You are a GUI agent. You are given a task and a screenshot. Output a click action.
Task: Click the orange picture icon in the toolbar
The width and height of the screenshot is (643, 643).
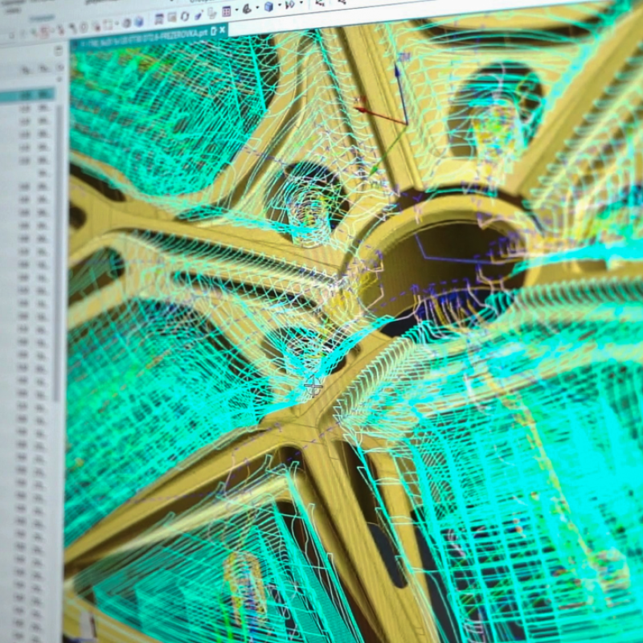point(171,18)
